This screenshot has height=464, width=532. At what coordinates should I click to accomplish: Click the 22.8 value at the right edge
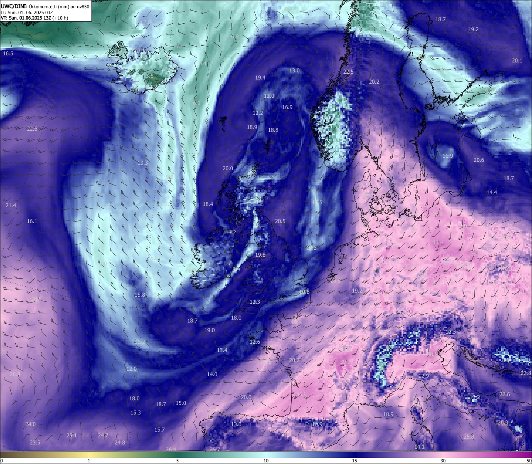click(x=526, y=373)
